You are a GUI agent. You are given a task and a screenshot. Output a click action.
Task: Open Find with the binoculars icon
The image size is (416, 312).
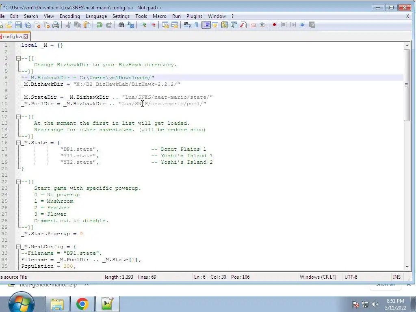(x=121, y=25)
